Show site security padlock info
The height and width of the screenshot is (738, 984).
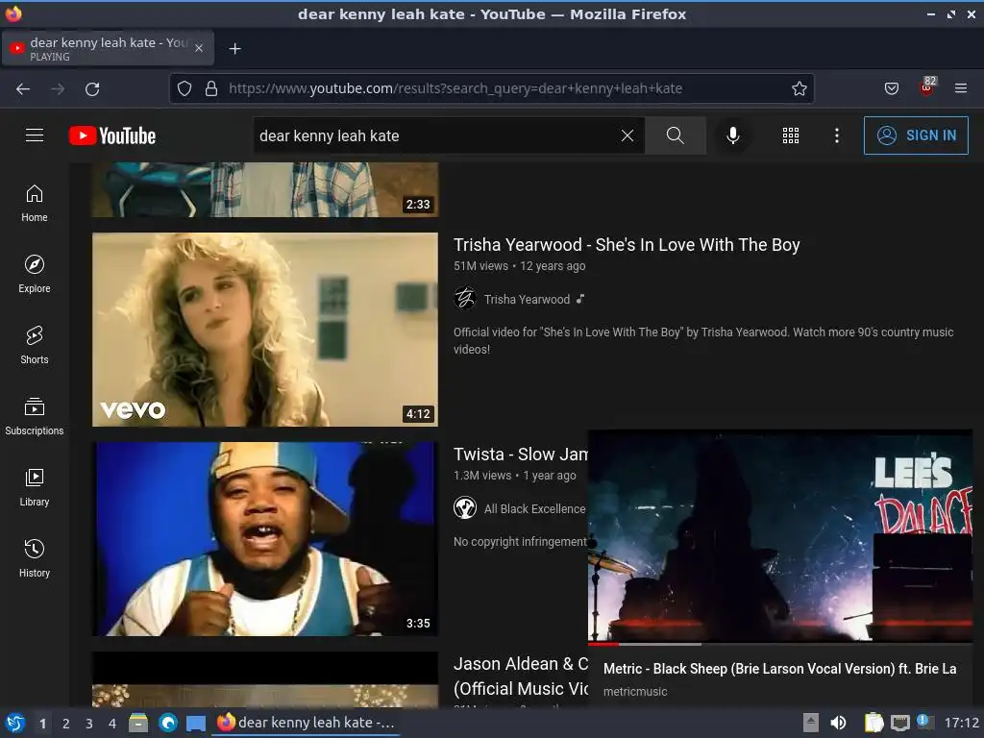(211, 88)
